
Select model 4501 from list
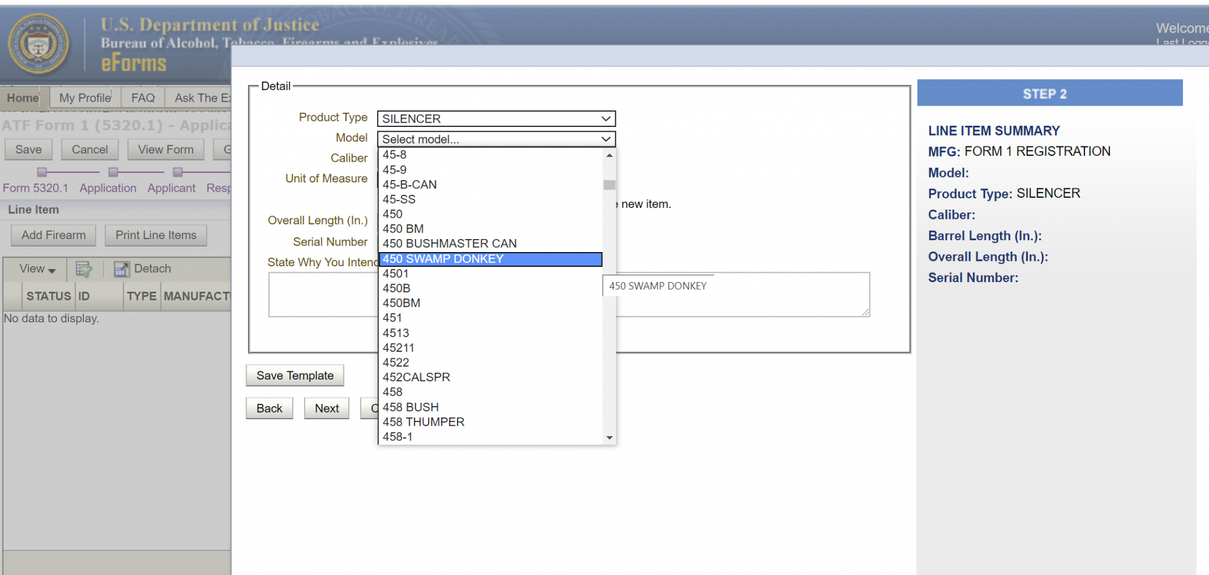tap(490, 274)
